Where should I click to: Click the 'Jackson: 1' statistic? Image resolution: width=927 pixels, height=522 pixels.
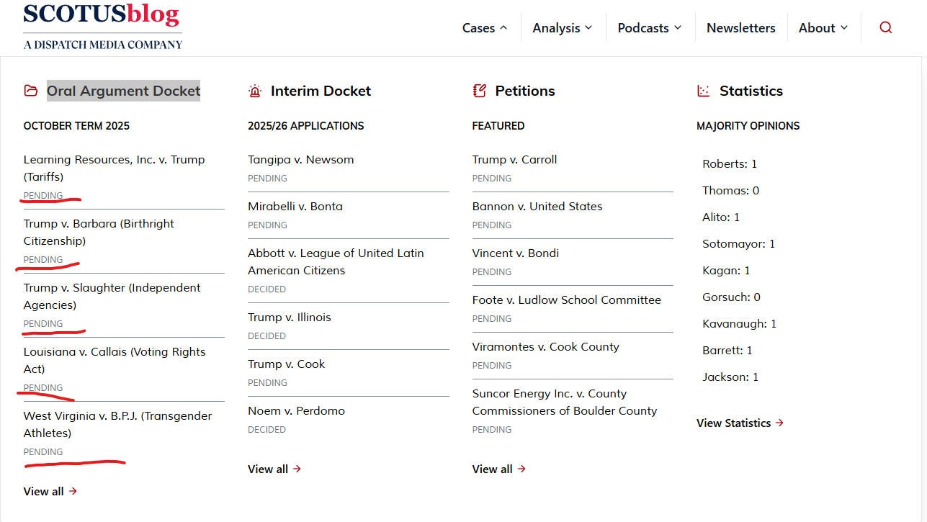point(730,377)
